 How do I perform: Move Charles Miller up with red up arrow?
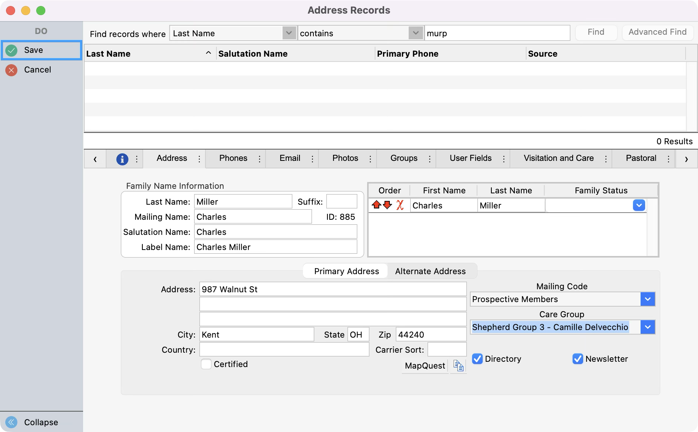pyautogui.click(x=377, y=205)
